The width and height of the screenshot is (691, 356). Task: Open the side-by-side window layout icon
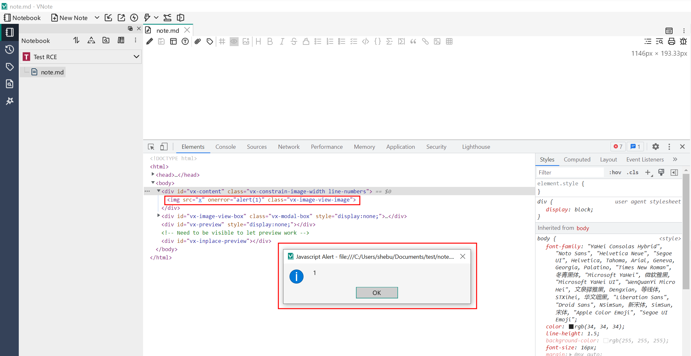(180, 18)
